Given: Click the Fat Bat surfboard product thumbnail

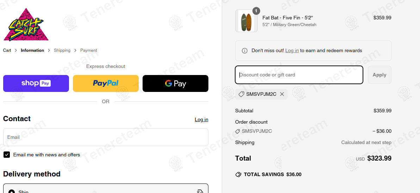Looking at the screenshot, I should pos(246,21).
